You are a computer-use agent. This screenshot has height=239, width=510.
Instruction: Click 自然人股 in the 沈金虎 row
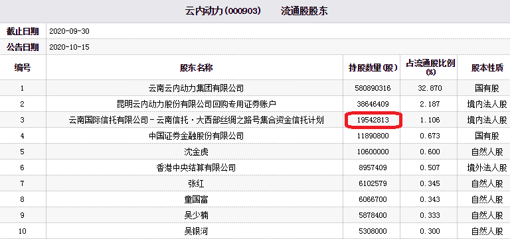(x=487, y=152)
